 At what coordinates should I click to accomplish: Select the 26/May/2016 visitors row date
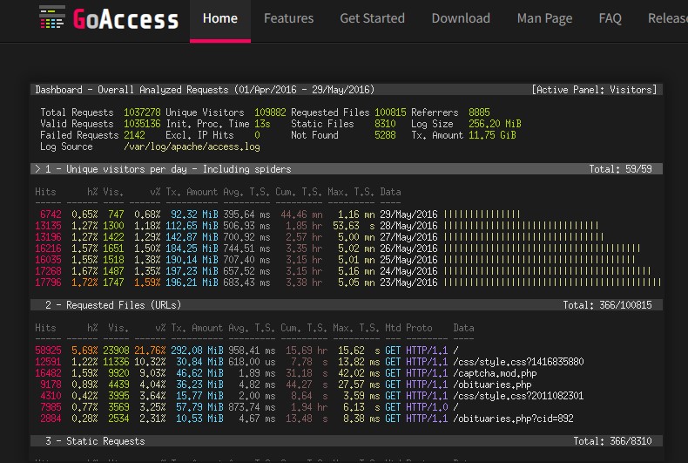pyautogui.click(x=408, y=249)
